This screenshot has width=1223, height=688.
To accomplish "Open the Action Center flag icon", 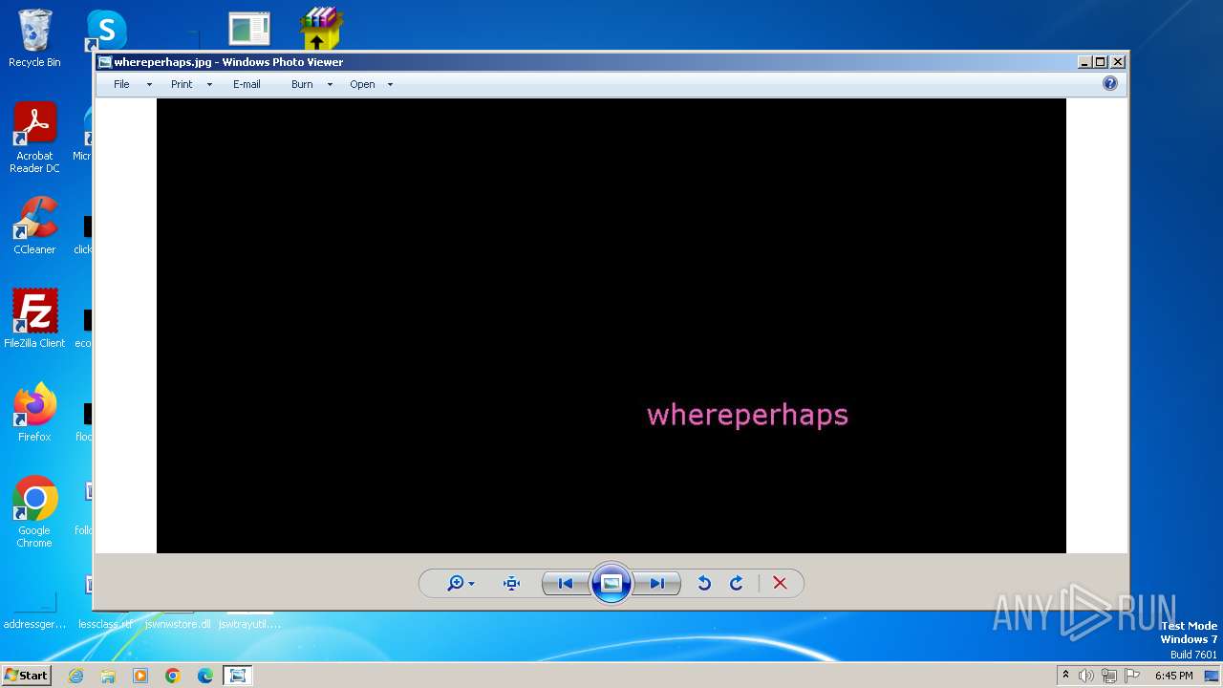I will pyautogui.click(x=1132, y=676).
